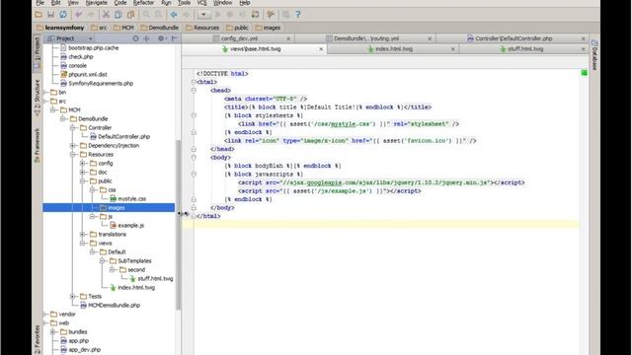This screenshot has height=355, width=632.
Task: Click the Undo toolbar icon
Action: pos(79,15)
